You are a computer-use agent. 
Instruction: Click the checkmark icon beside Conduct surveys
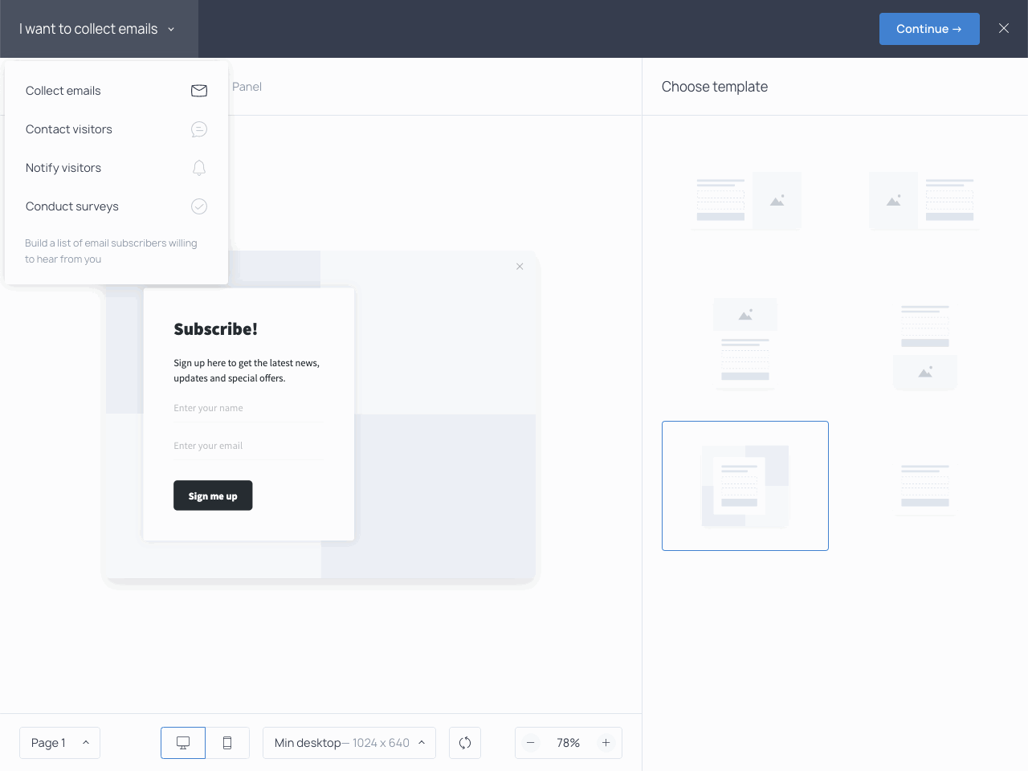[x=199, y=206]
